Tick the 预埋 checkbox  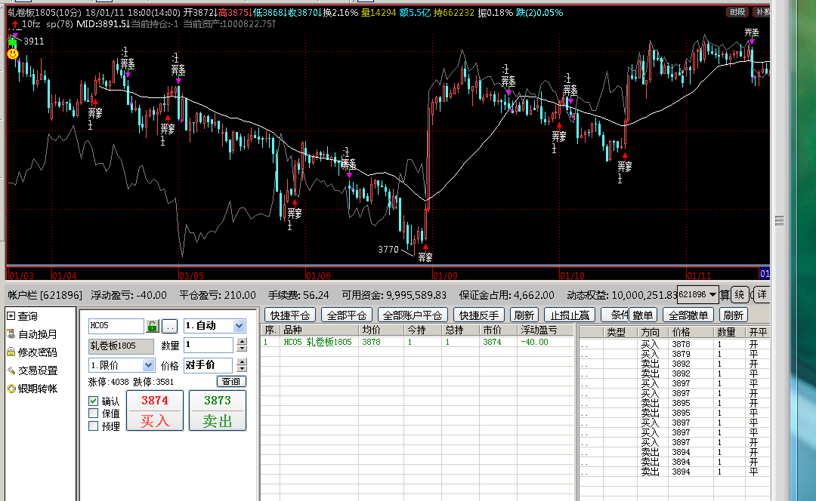point(94,426)
